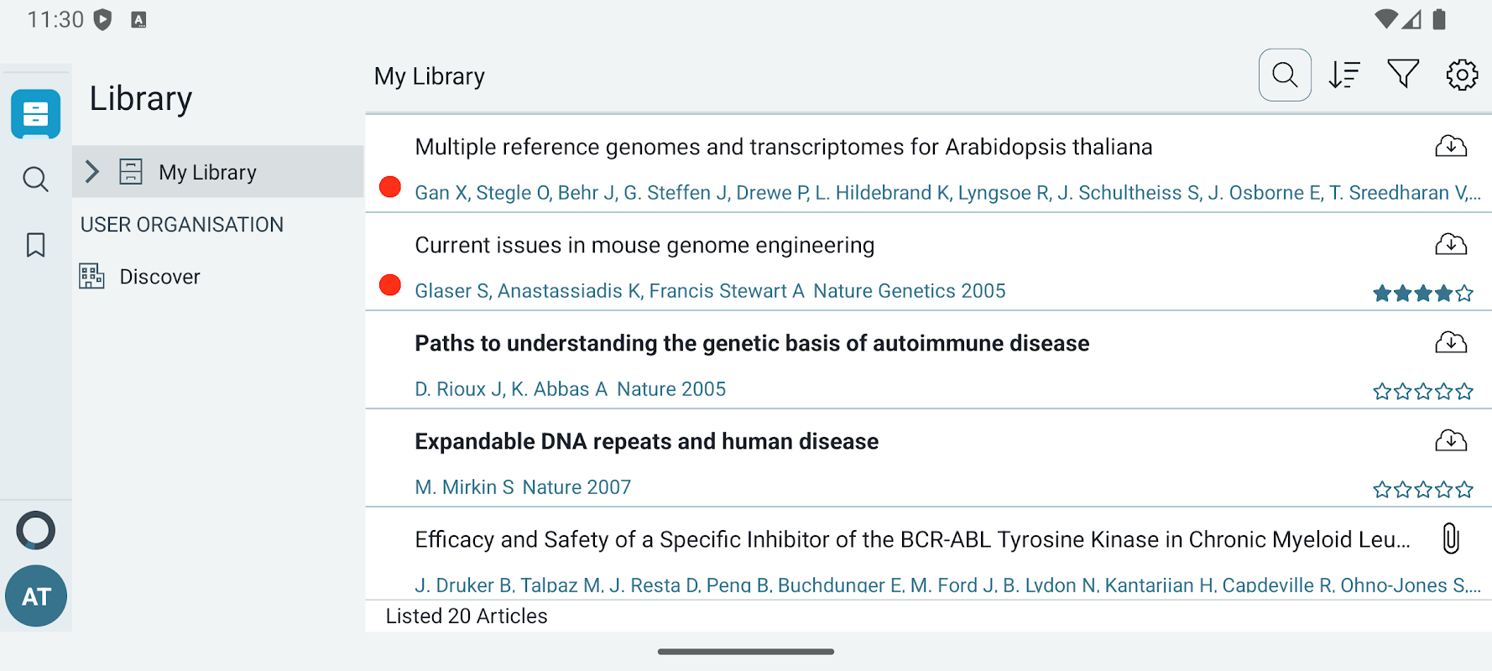The image size is (1492, 671).
Task: Open Paths to understanding autoimmune disease article
Action: [x=752, y=344]
